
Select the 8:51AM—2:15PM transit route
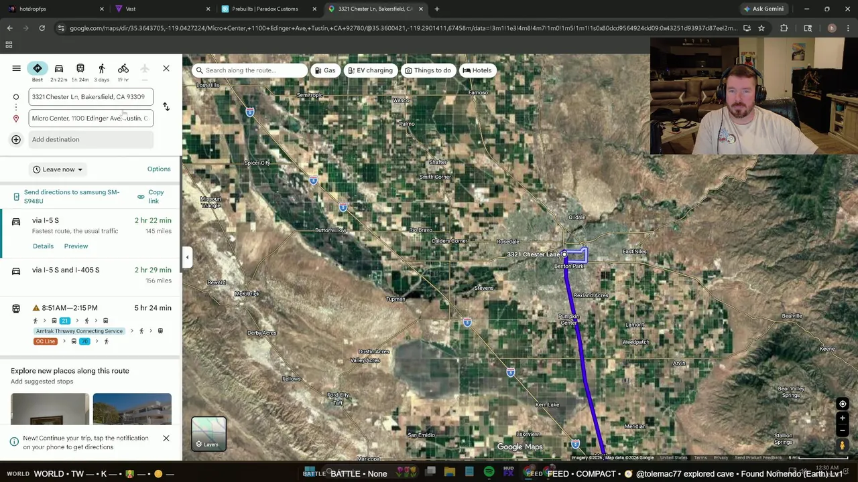(x=91, y=325)
